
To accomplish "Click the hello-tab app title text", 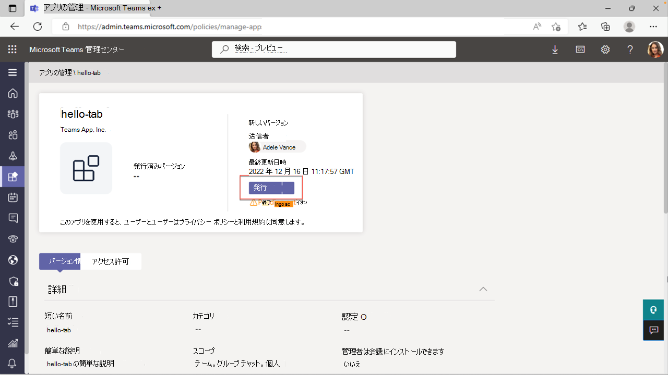I will tap(82, 114).
